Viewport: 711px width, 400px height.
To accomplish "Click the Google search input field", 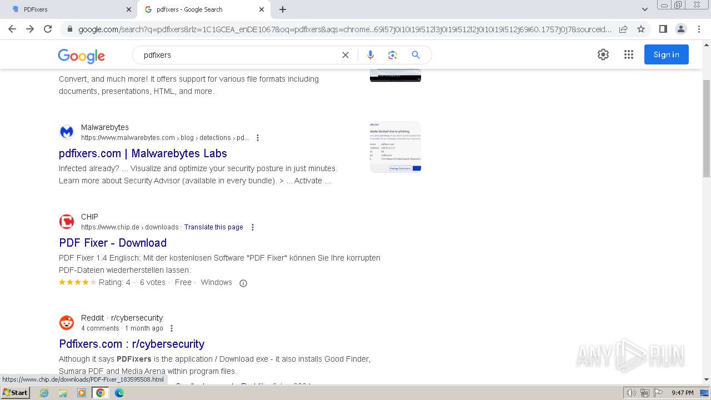I will click(x=239, y=55).
